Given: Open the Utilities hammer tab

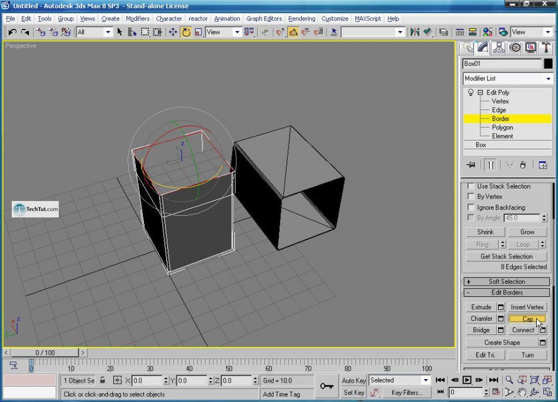Looking at the screenshot, I should [546, 48].
